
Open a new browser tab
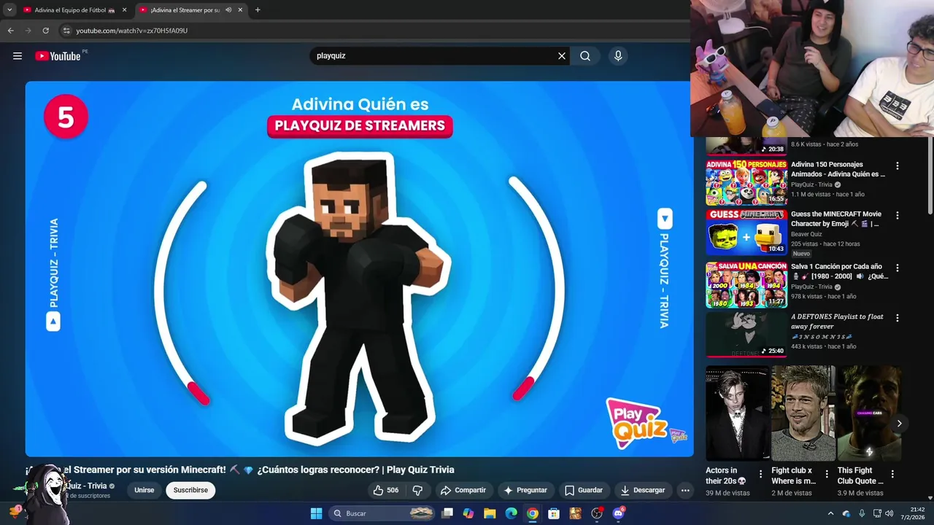(258, 10)
